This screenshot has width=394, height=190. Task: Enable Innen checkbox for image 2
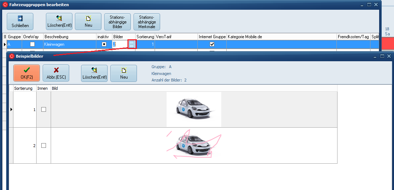point(43,146)
